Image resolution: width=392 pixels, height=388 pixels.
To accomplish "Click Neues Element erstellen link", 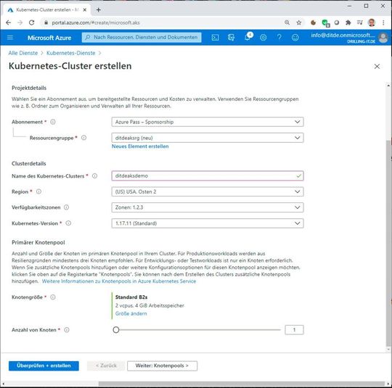I will tap(140, 146).
